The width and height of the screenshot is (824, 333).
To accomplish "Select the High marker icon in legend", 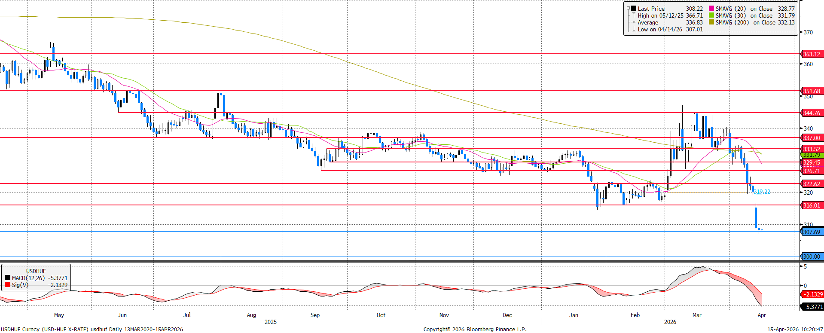I will pyautogui.click(x=633, y=15).
